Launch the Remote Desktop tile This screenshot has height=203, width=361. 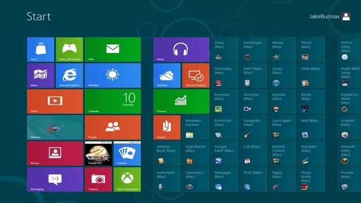[196, 76]
